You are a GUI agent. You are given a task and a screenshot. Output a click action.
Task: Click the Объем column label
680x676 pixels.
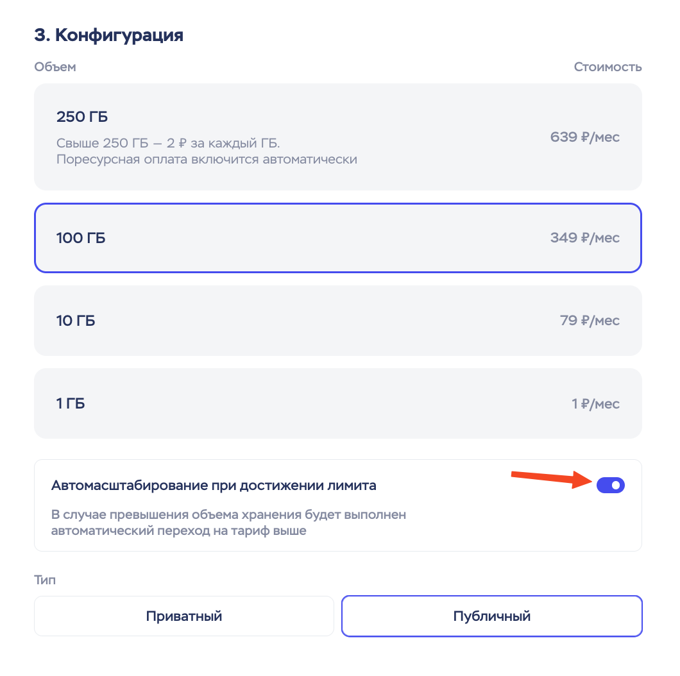tap(55, 67)
